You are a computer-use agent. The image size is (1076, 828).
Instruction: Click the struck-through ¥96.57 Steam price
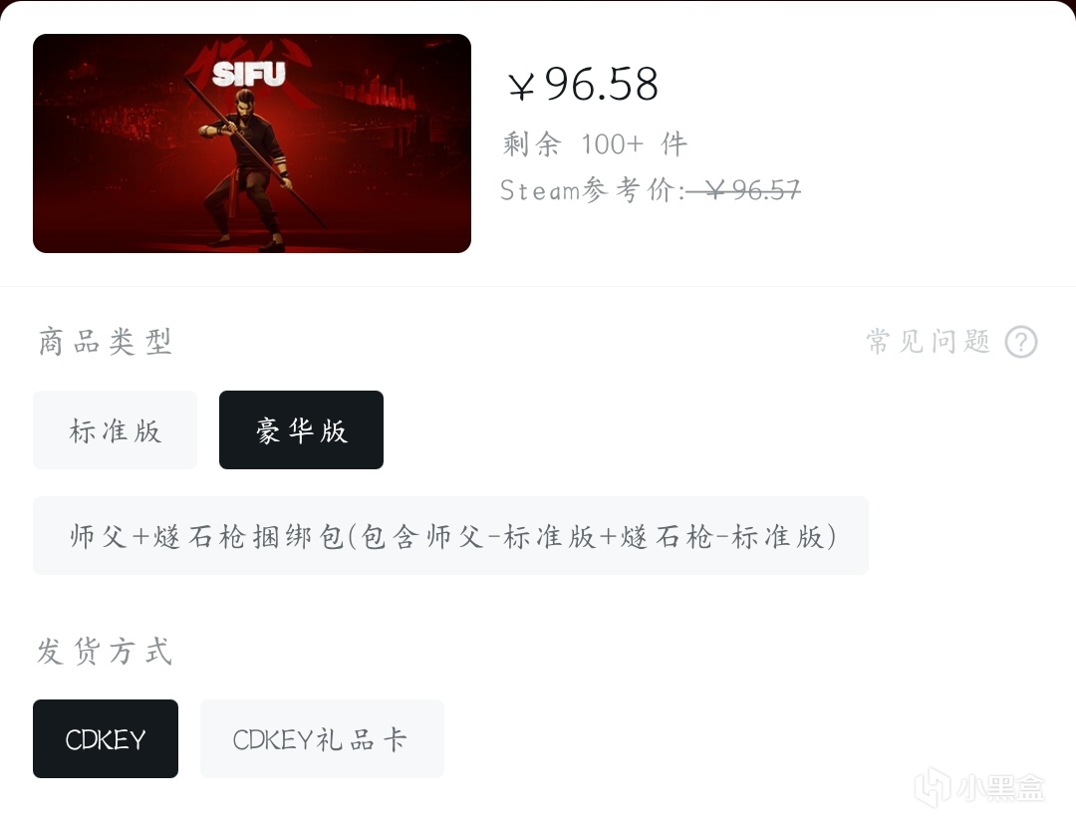coord(743,189)
